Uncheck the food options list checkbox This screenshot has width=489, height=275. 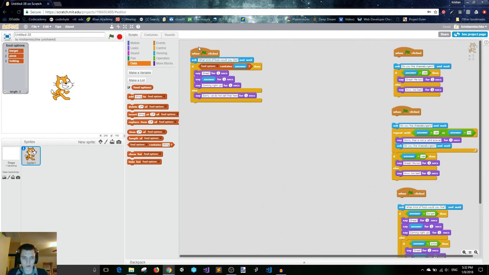click(x=129, y=87)
